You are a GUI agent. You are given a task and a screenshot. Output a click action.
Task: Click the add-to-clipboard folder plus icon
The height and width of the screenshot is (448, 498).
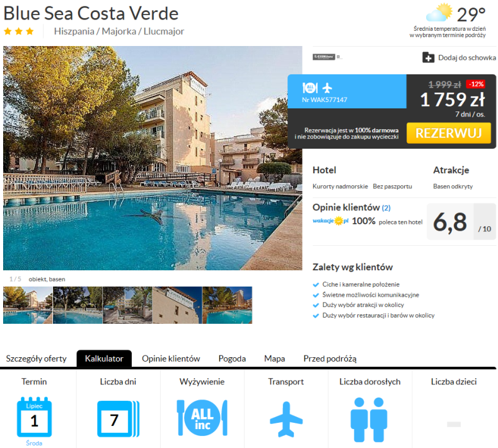(428, 57)
